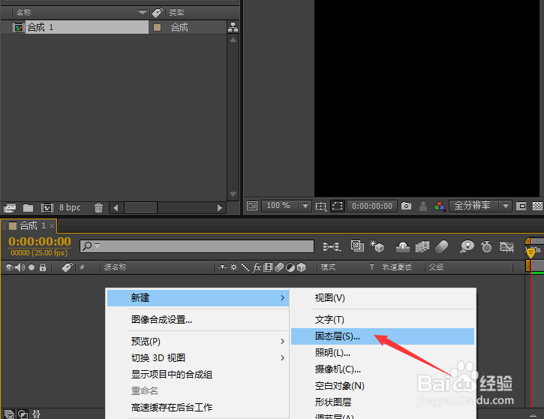Screen dimensions: 544x419
Task: Open 新建 submenu in context menu
Action: (x=198, y=298)
